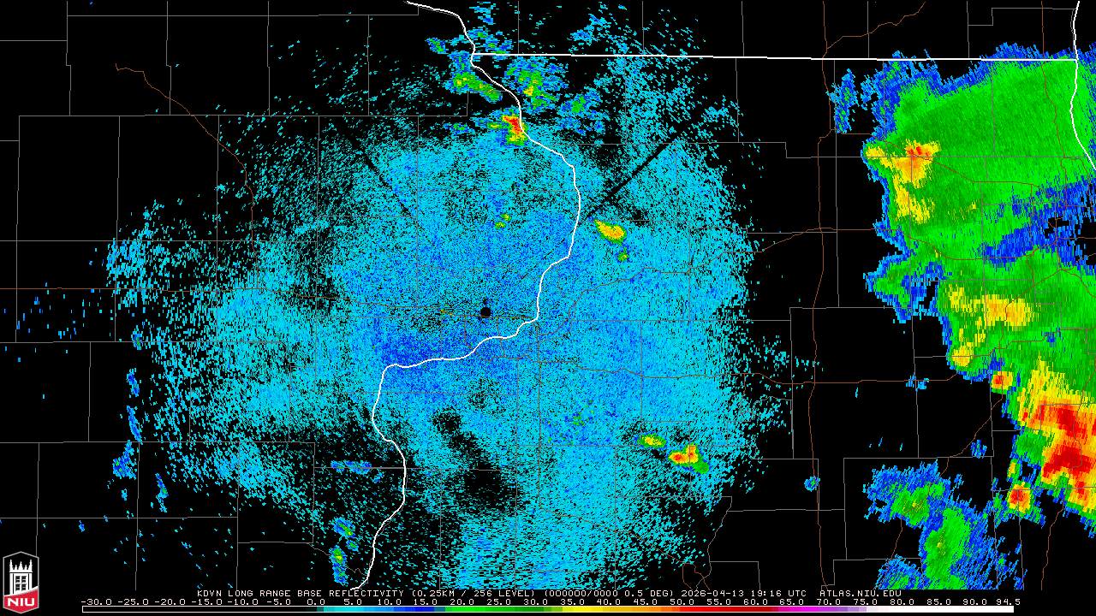Click the KDVN radar site center dot
The width and height of the screenshot is (1096, 616).
(485, 312)
